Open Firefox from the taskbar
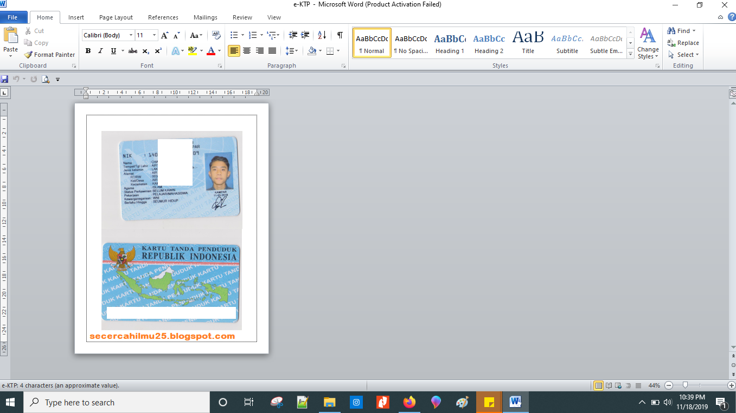This screenshot has width=736, height=413. [x=409, y=402]
